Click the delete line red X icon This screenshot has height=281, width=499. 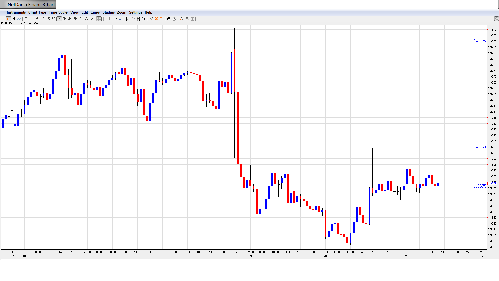point(156,19)
